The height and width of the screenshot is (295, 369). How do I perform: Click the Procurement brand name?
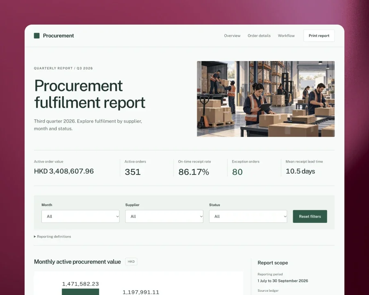(58, 36)
